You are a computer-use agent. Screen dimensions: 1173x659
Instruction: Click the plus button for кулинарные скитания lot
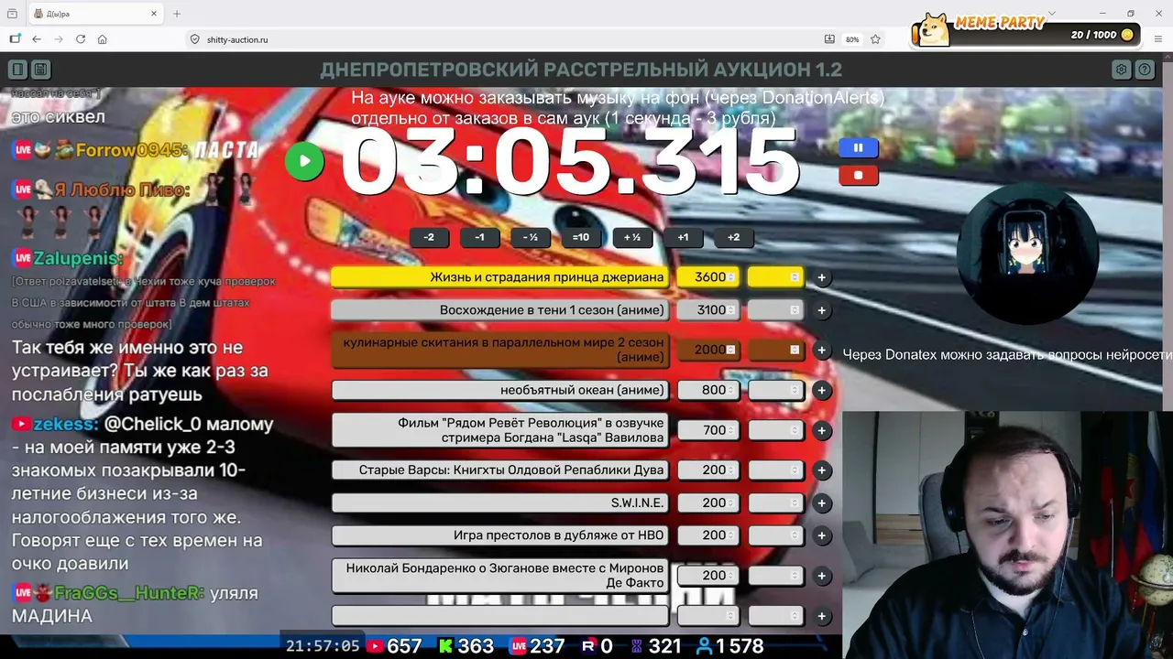coord(821,350)
